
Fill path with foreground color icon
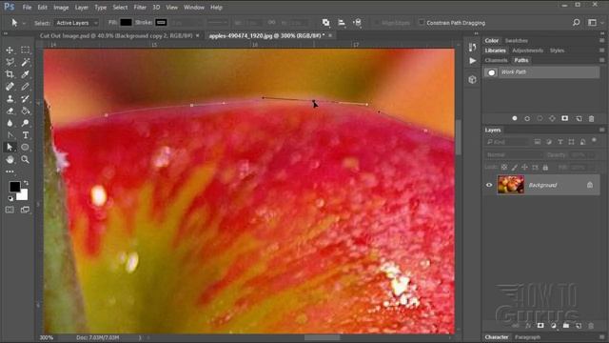[x=515, y=118]
